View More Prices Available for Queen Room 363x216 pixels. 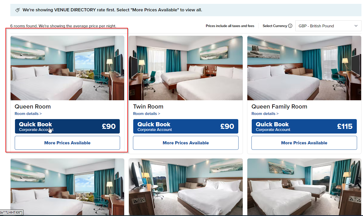point(67,143)
